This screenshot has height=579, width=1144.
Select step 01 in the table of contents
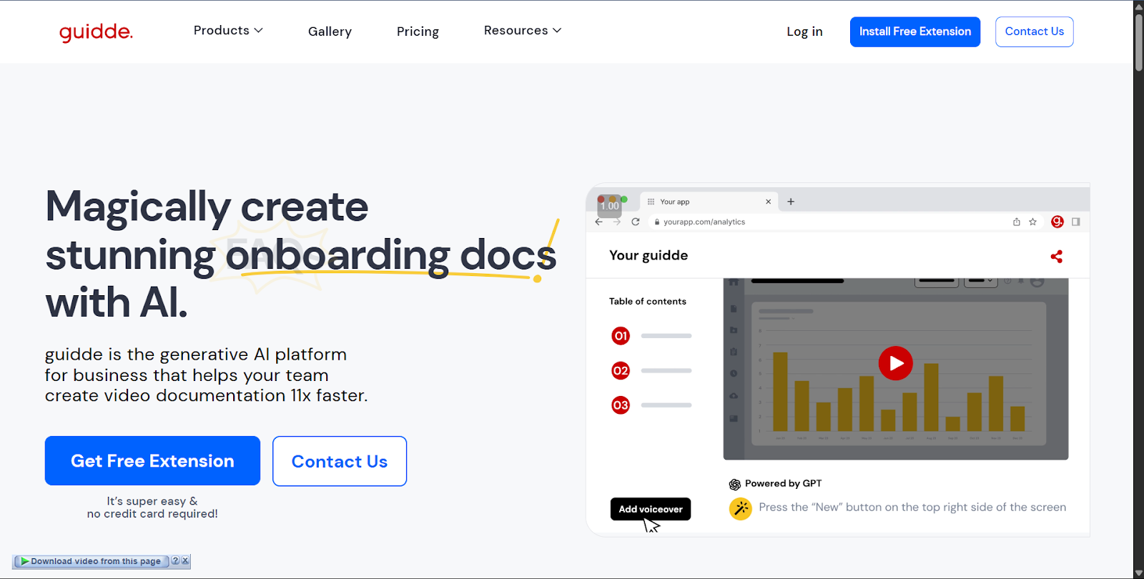point(621,336)
